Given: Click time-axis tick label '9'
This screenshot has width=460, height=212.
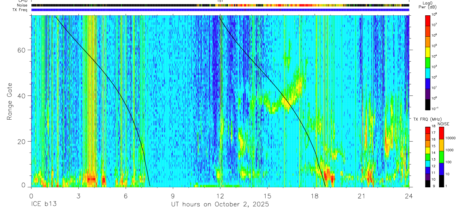Looking at the screenshot, I should (173, 196).
